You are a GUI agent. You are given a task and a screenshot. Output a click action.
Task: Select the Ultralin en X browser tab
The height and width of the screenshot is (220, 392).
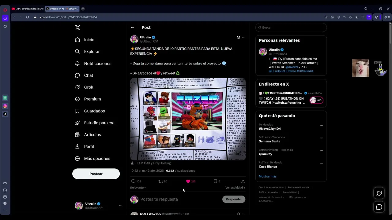(x=62, y=9)
